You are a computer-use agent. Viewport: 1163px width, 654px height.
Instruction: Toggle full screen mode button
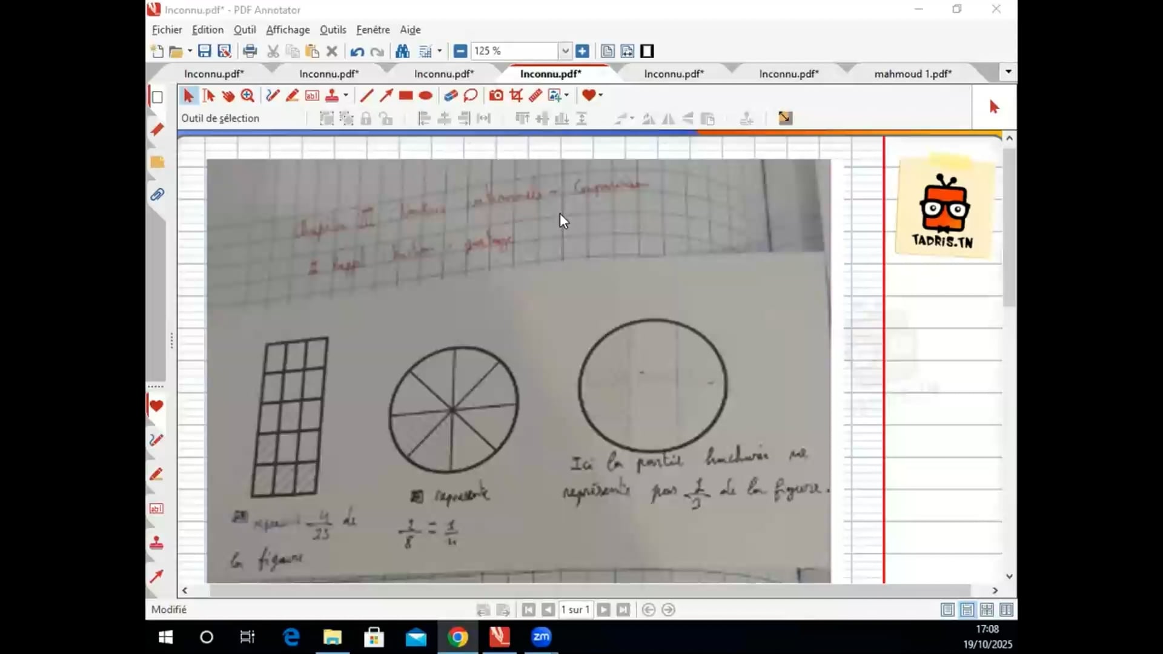click(647, 51)
